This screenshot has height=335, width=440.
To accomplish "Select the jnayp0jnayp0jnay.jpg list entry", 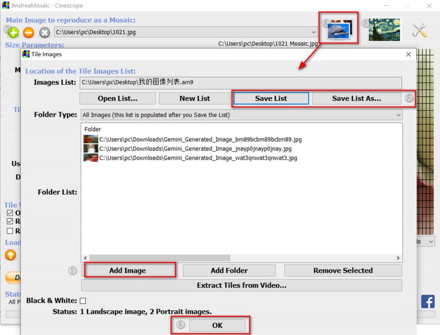I will 195,149.
